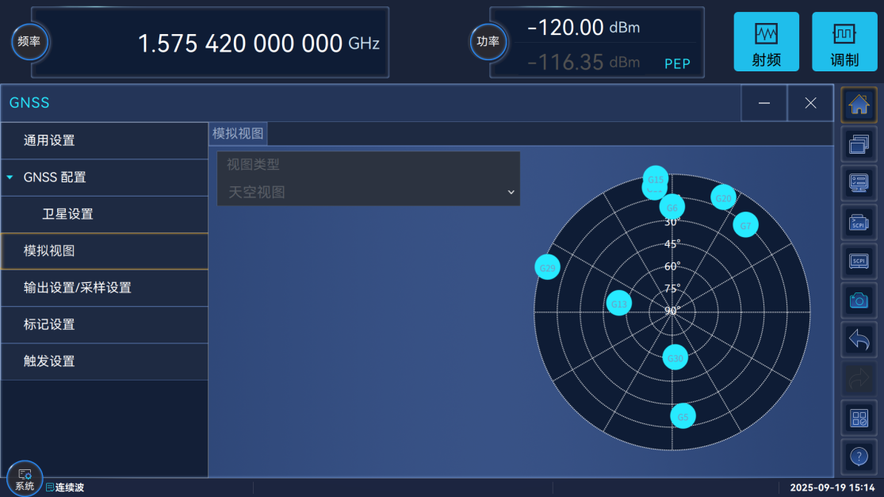Click the camera screenshot icon
Screen dimensions: 884x497
click(859, 300)
